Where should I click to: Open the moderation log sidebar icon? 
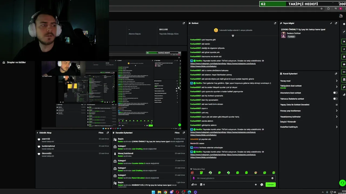coord(344,57)
